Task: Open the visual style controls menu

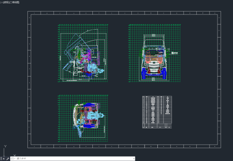Action: click(x=15, y=2)
